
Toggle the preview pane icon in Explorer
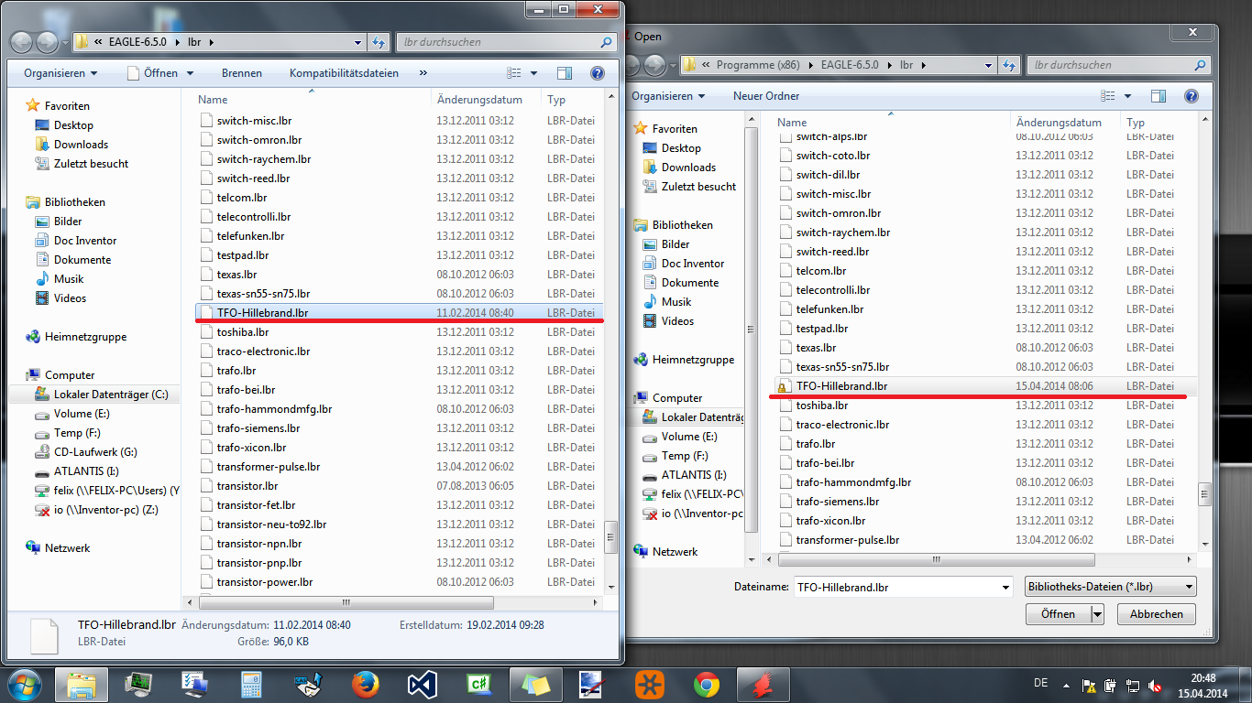coord(565,73)
